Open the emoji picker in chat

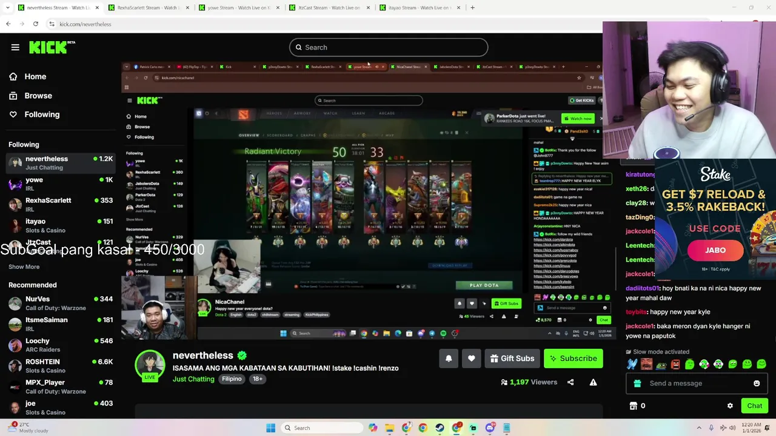pyautogui.click(x=757, y=383)
